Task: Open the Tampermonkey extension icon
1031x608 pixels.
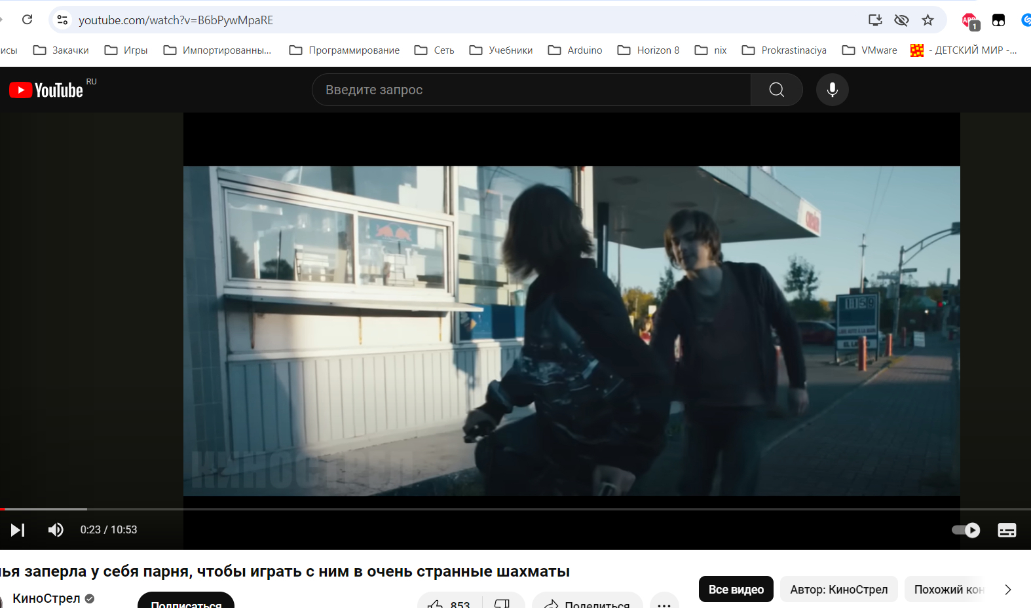Action: 998,20
